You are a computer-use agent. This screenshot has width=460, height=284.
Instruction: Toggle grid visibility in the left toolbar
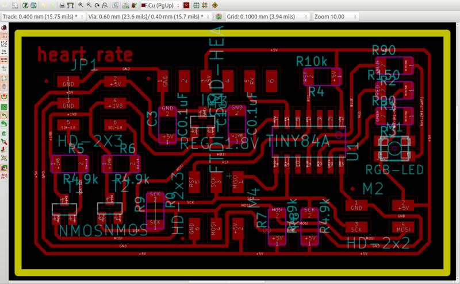pyautogui.click(x=4, y=36)
